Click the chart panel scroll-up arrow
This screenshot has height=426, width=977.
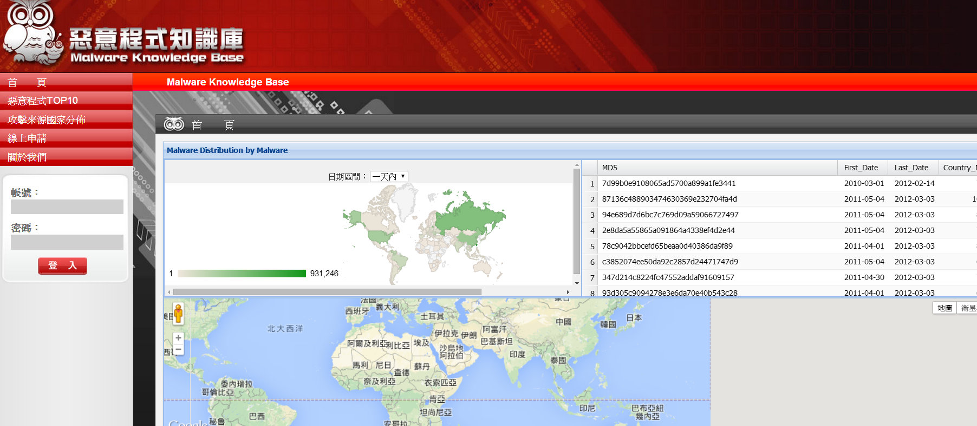tap(577, 164)
